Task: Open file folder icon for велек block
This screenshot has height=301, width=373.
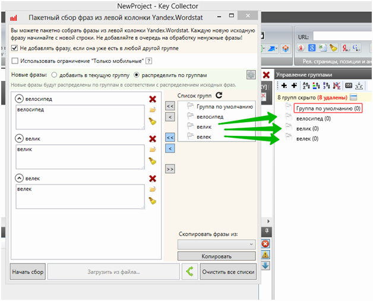Action: point(153,189)
